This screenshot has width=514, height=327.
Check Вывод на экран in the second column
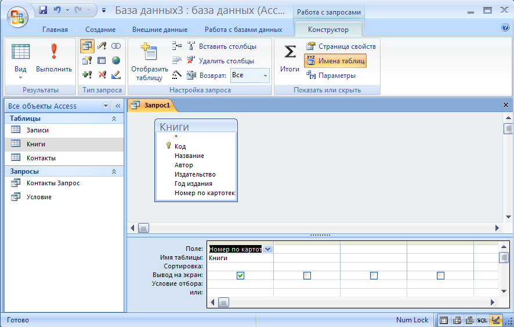(x=307, y=275)
